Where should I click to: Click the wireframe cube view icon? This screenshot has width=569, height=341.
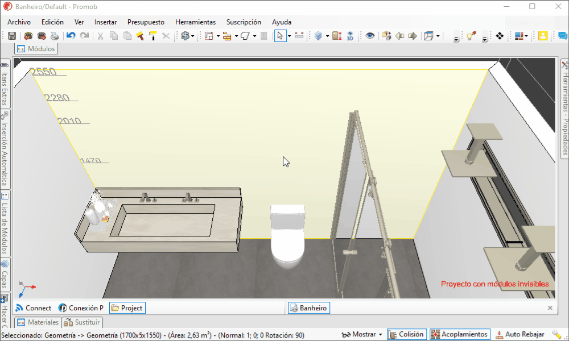click(429, 36)
